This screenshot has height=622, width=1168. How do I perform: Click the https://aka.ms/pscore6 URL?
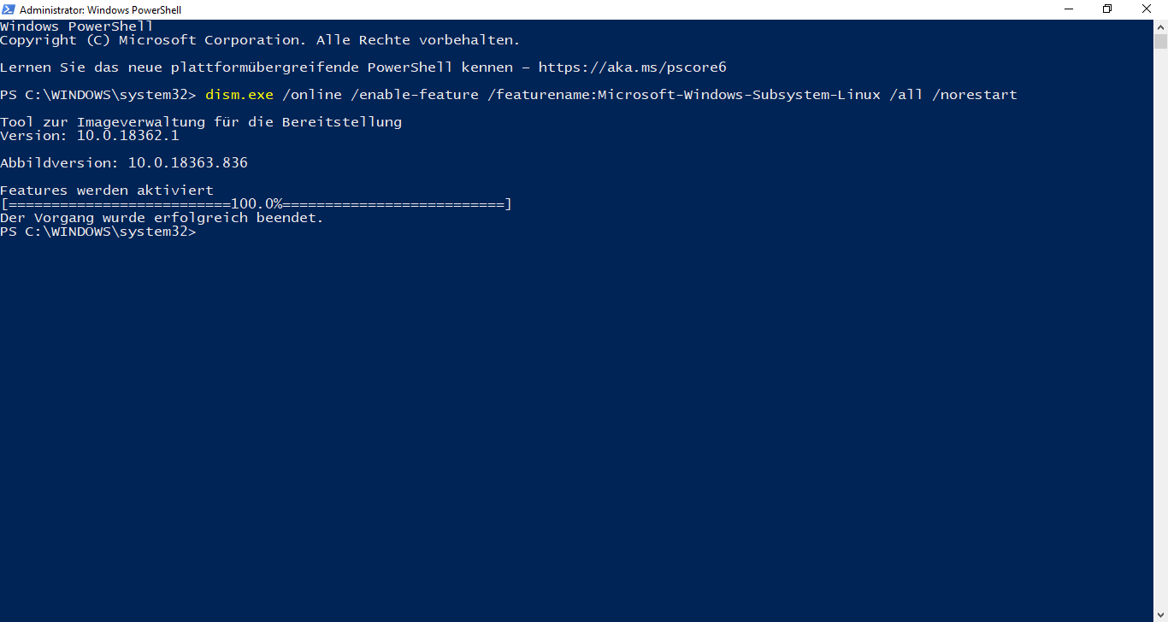632,67
